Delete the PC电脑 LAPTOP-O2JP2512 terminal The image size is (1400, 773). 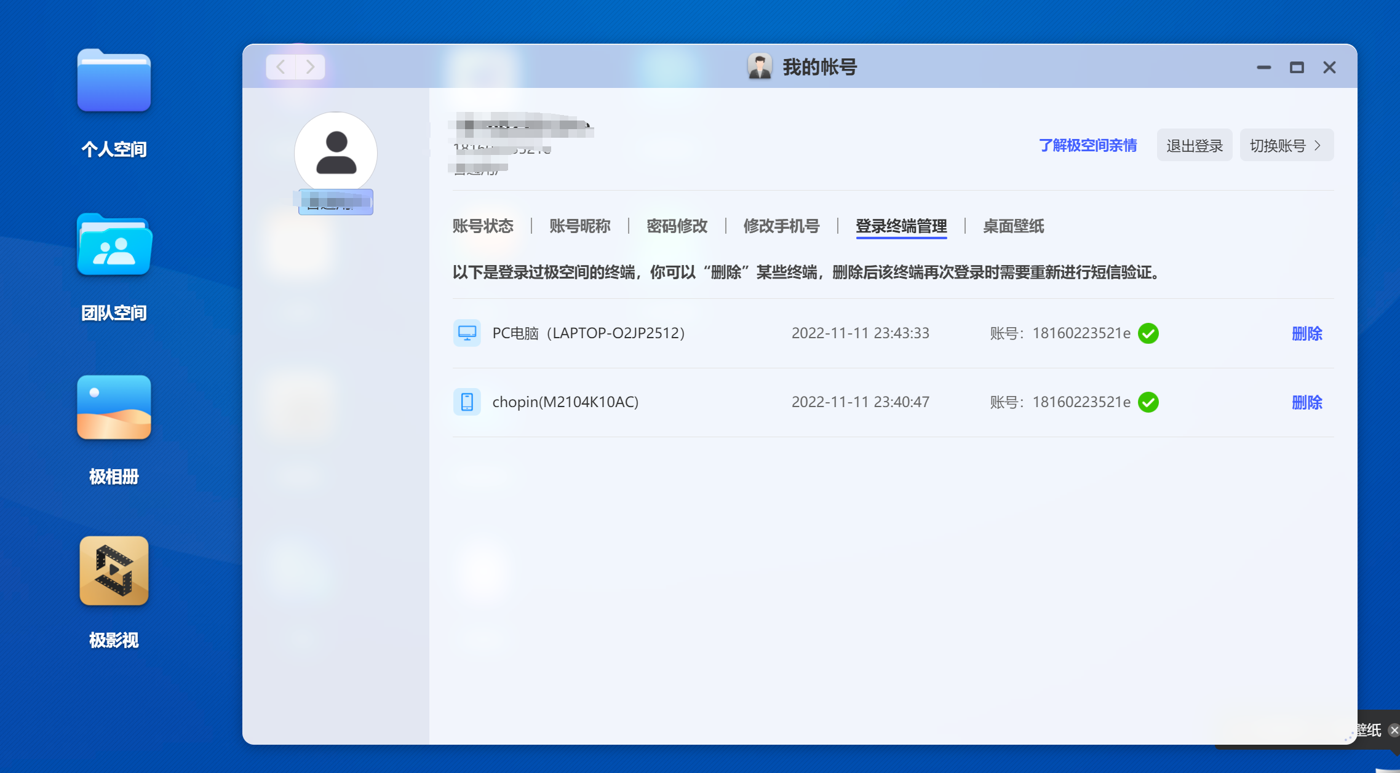point(1307,333)
